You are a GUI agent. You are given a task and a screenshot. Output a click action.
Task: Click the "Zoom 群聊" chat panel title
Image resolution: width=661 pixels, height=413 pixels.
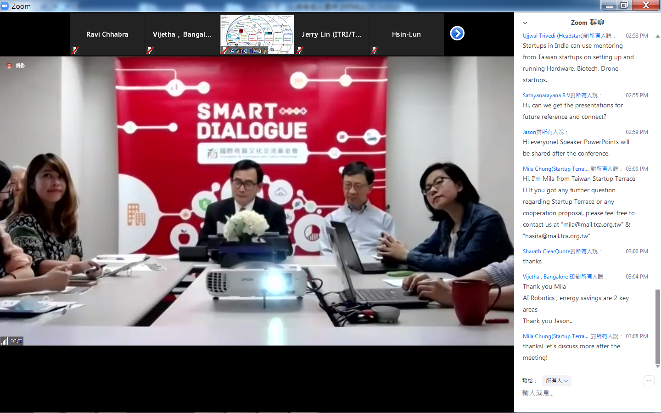tap(587, 22)
